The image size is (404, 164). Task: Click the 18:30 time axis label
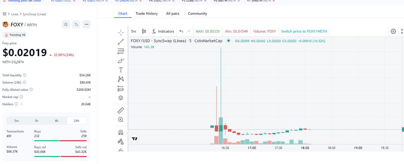(331, 148)
